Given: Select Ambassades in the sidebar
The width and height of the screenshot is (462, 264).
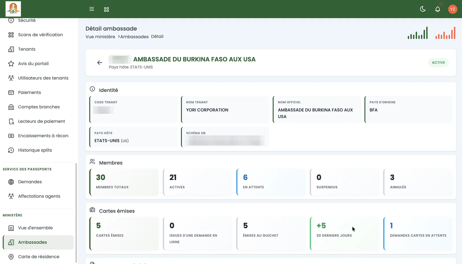Looking at the screenshot, I should pos(38,242).
